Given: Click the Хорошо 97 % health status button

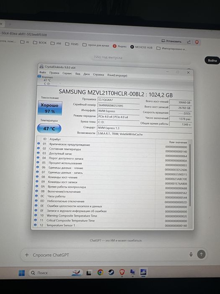Looking at the screenshot, I should click(50, 108).
